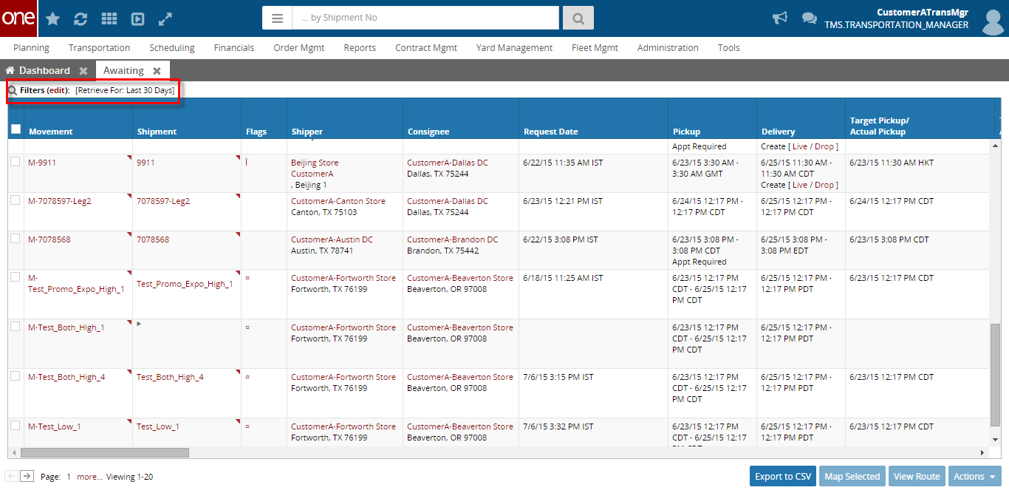The width and height of the screenshot is (1009, 493).
Task: Open the megaphone announcements icon
Action: tap(779, 18)
